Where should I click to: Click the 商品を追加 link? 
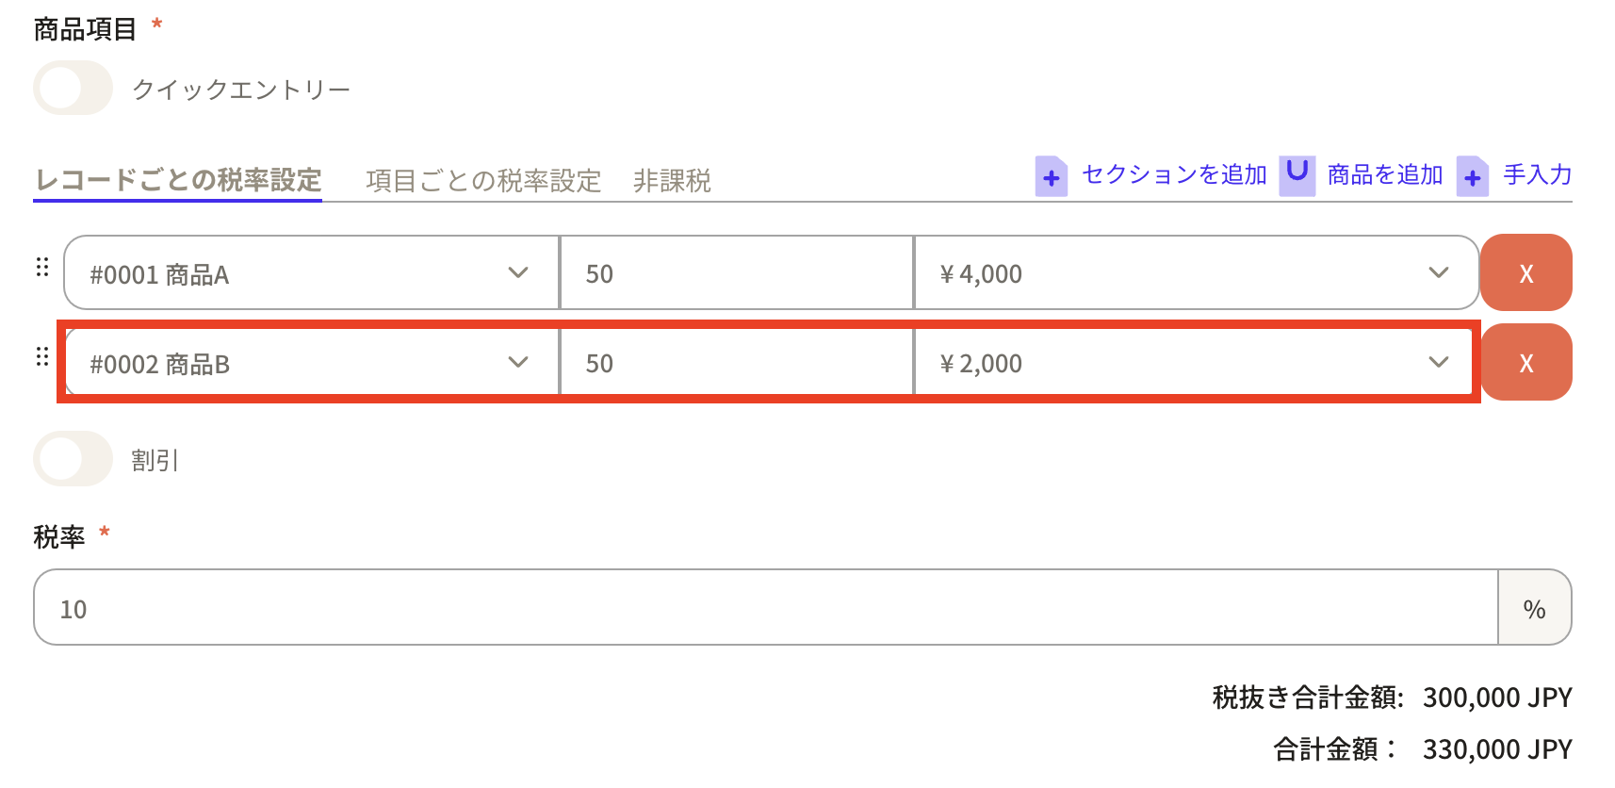1385,175
